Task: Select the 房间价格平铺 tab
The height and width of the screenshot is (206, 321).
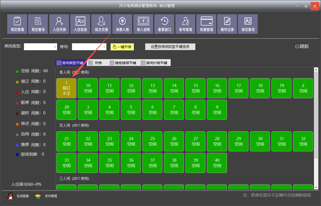Action: pos(154,63)
